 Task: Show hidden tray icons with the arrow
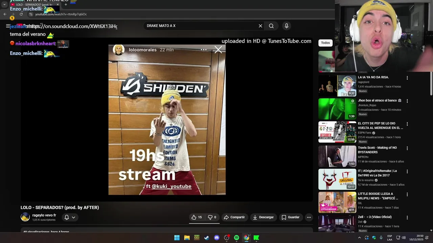coord(359,238)
